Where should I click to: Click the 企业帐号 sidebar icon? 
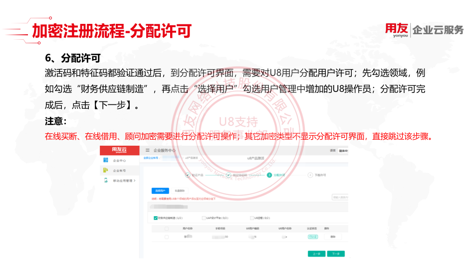pos(105,171)
